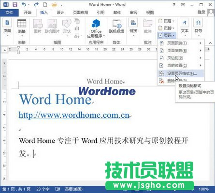Screen dimensions: 215x193
Task: Open the 链接 Links dropdown
Action: coord(133,28)
